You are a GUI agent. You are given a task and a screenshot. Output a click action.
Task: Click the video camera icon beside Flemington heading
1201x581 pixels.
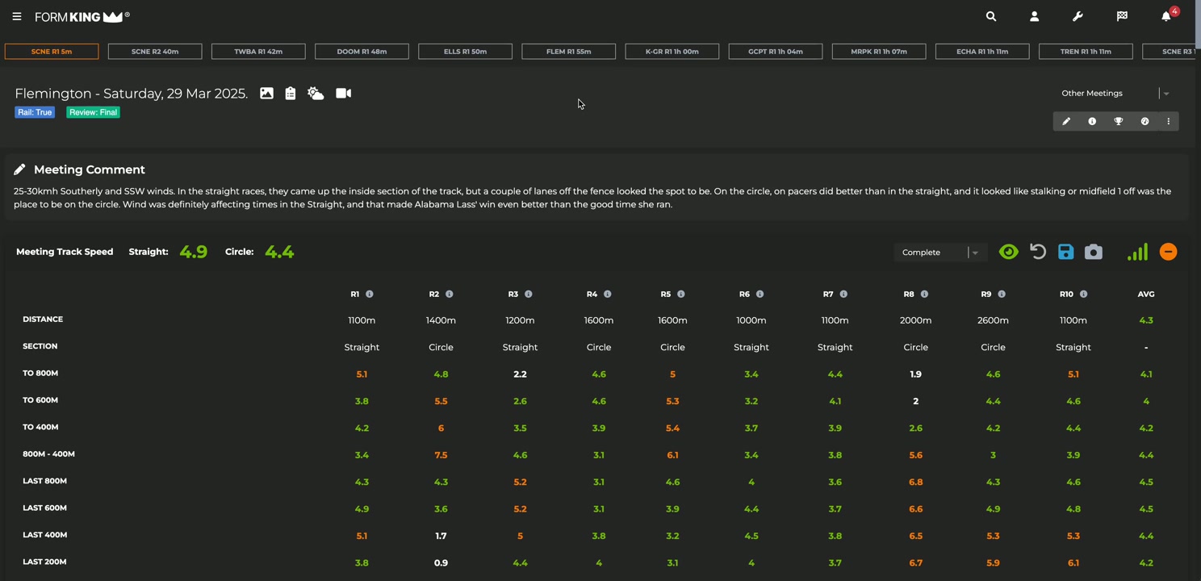pos(343,93)
